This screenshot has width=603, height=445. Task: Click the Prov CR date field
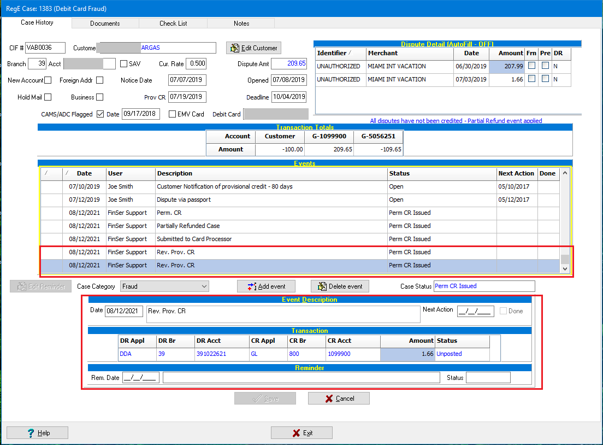pos(187,97)
